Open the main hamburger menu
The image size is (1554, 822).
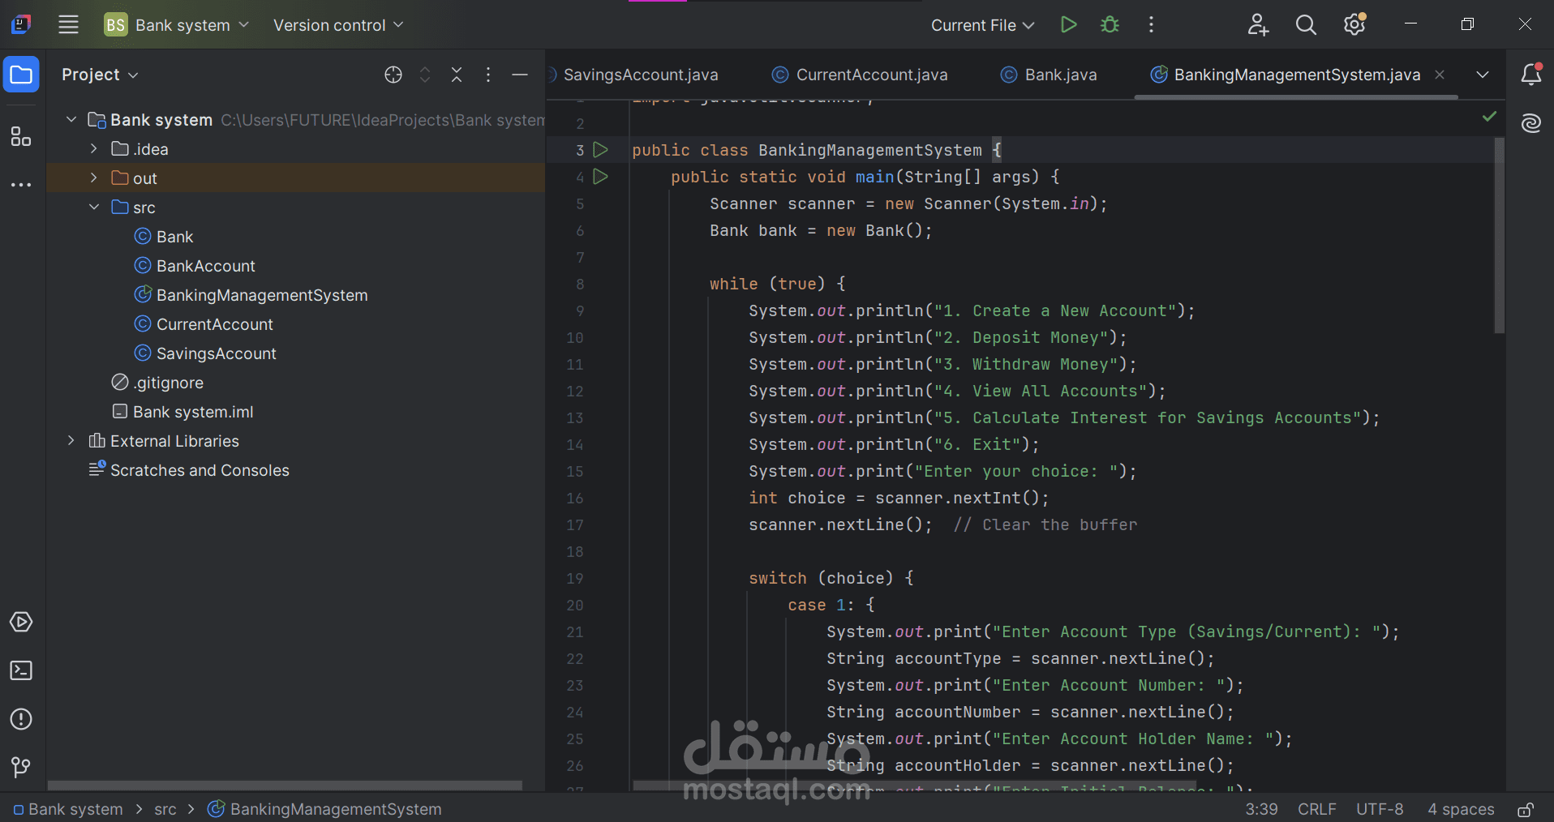pos(69,25)
